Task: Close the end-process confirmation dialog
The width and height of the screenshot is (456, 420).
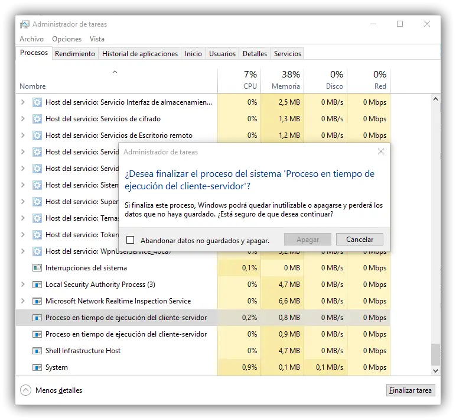Action: point(381,152)
